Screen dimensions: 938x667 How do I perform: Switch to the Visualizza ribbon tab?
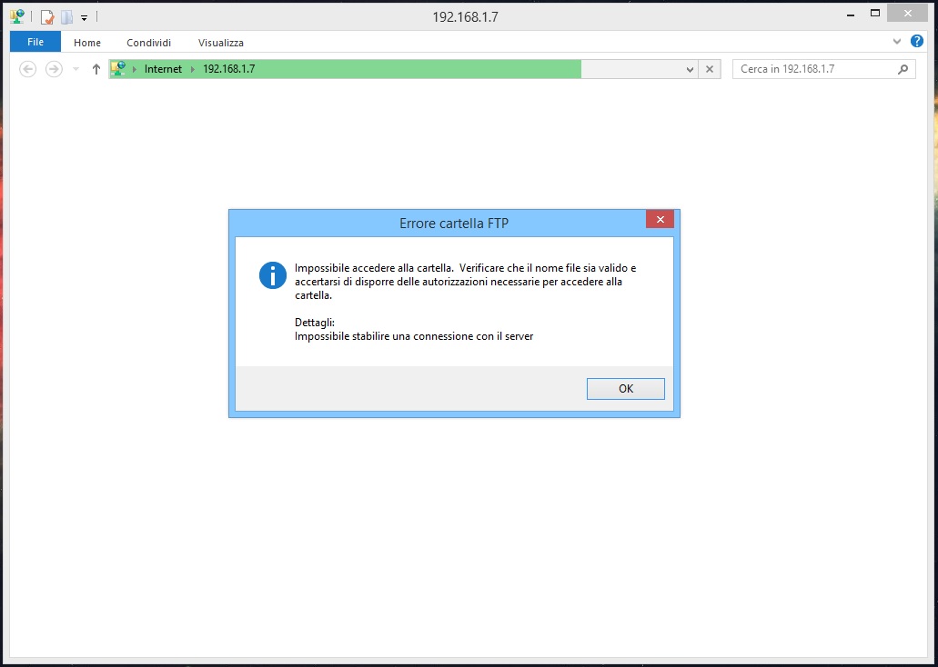(x=221, y=43)
